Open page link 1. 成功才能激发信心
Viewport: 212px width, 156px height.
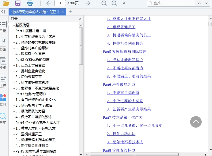pyautogui.click(x=125, y=60)
